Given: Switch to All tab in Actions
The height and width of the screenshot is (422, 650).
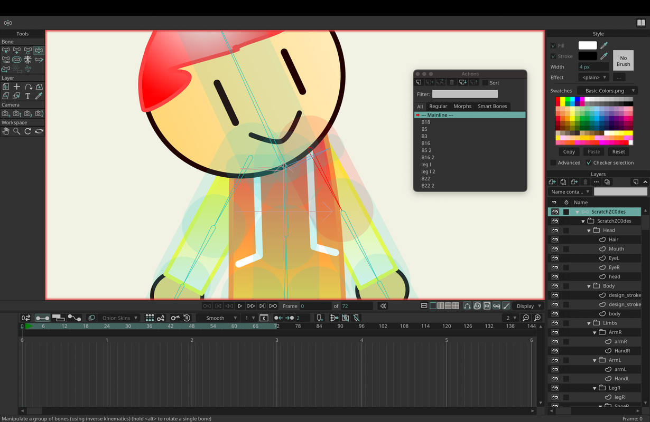Looking at the screenshot, I should [x=420, y=107].
